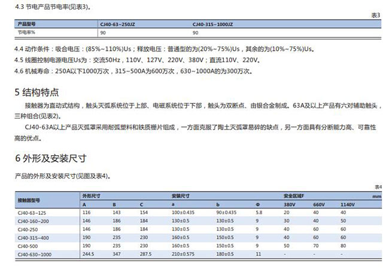Click the line '高的优点。'

(x=28, y=138)
